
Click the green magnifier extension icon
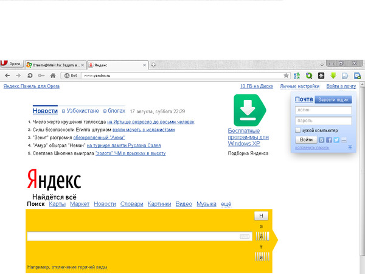click(309, 76)
